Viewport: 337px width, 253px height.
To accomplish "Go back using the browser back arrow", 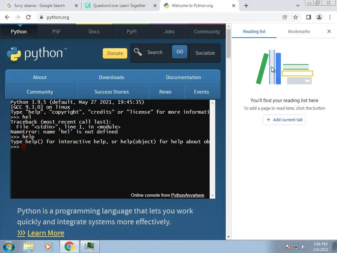I will click(7, 17).
